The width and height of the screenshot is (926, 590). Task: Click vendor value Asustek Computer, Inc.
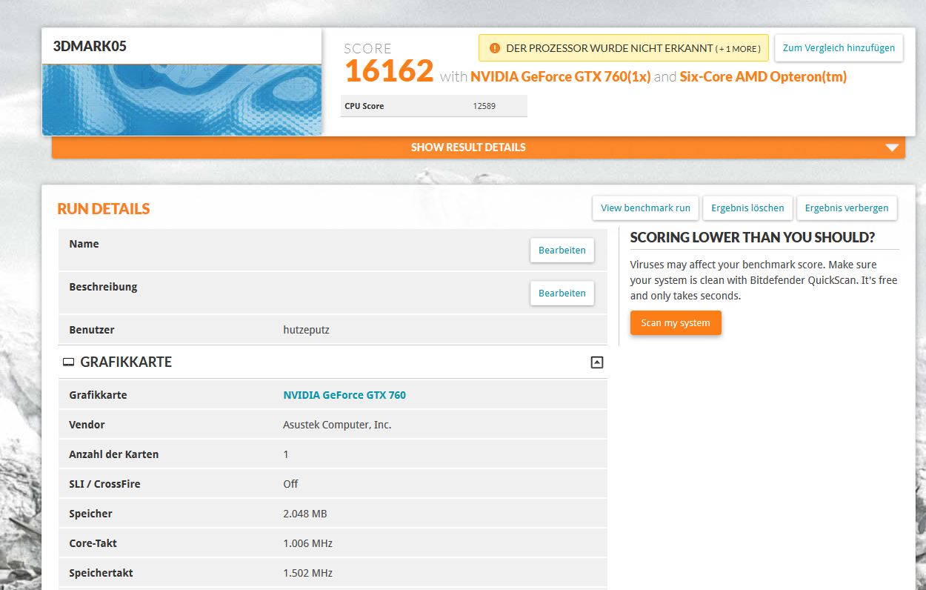(x=337, y=425)
